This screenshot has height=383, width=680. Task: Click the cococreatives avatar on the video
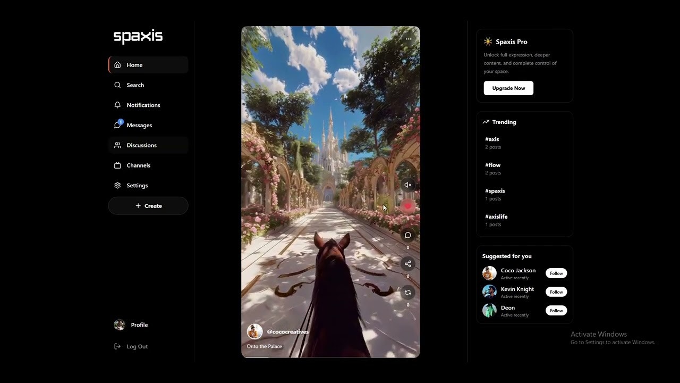coord(255,331)
